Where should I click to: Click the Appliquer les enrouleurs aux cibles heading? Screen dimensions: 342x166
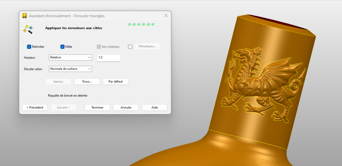pyautogui.click(x=74, y=28)
